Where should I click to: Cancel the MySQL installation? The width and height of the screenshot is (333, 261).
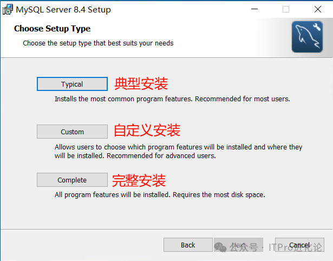pyautogui.click(x=299, y=245)
